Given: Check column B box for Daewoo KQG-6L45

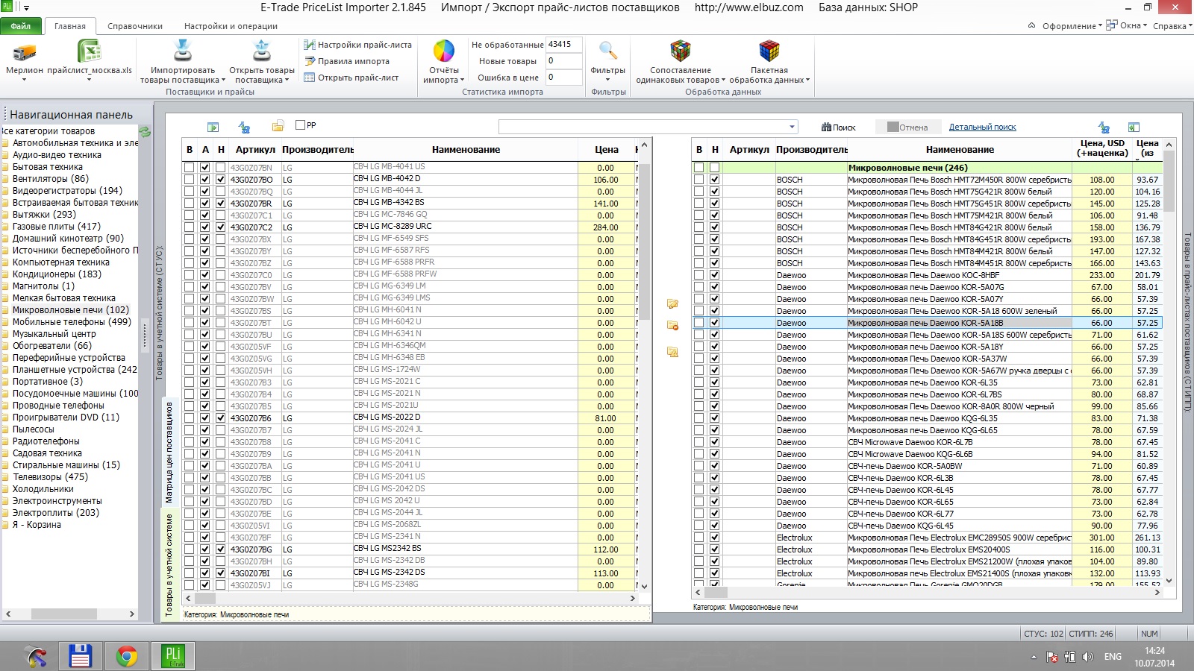Looking at the screenshot, I should tap(699, 526).
